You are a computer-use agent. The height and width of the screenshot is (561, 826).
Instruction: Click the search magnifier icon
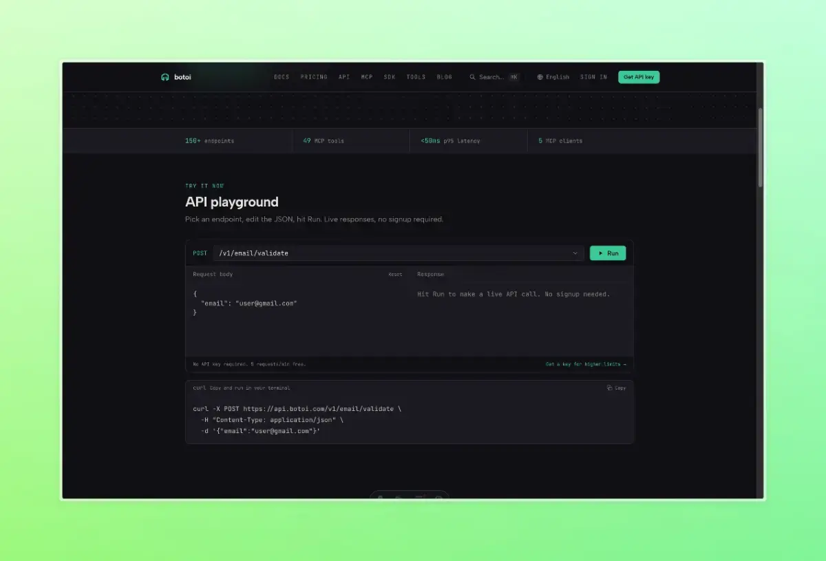[x=472, y=77]
